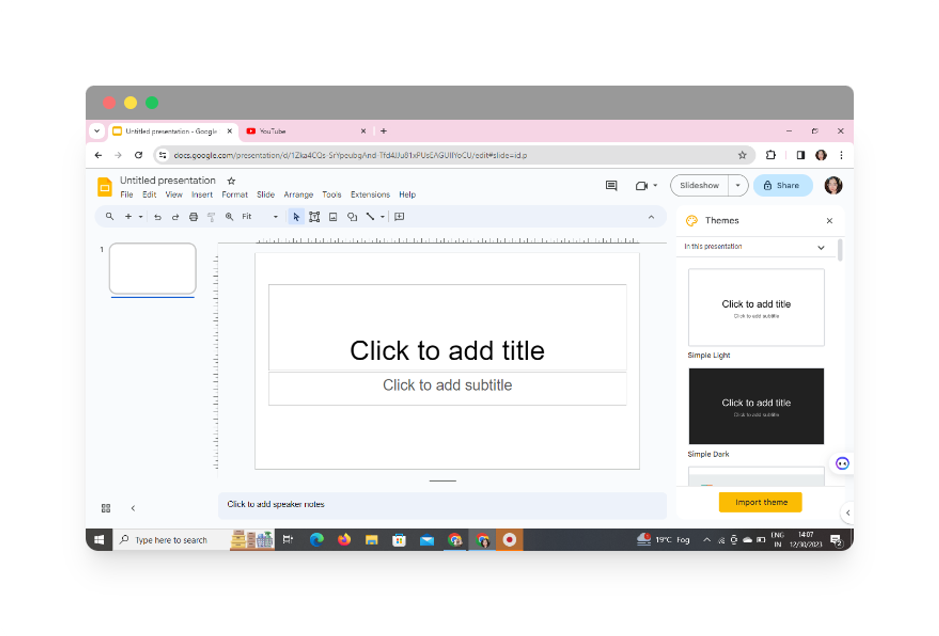Click the image insert tool
The image size is (939, 636).
[332, 217]
